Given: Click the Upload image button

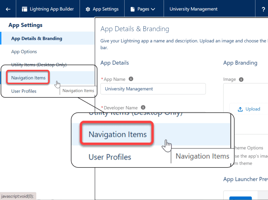Looking at the screenshot, I should click(x=249, y=109).
